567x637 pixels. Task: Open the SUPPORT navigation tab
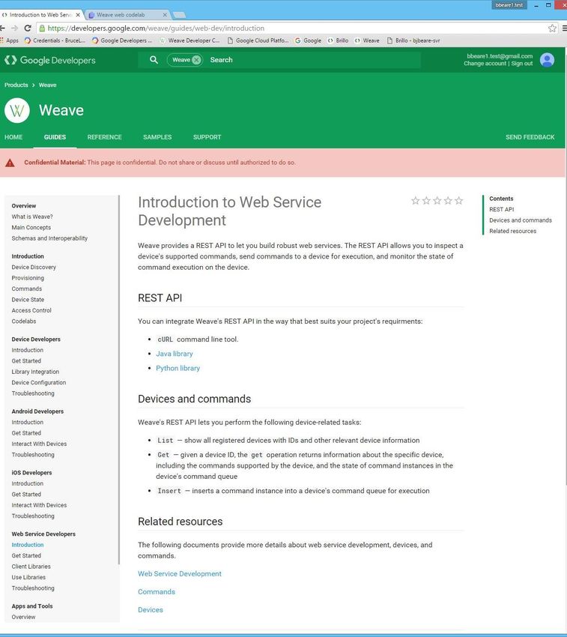pyautogui.click(x=207, y=137)
